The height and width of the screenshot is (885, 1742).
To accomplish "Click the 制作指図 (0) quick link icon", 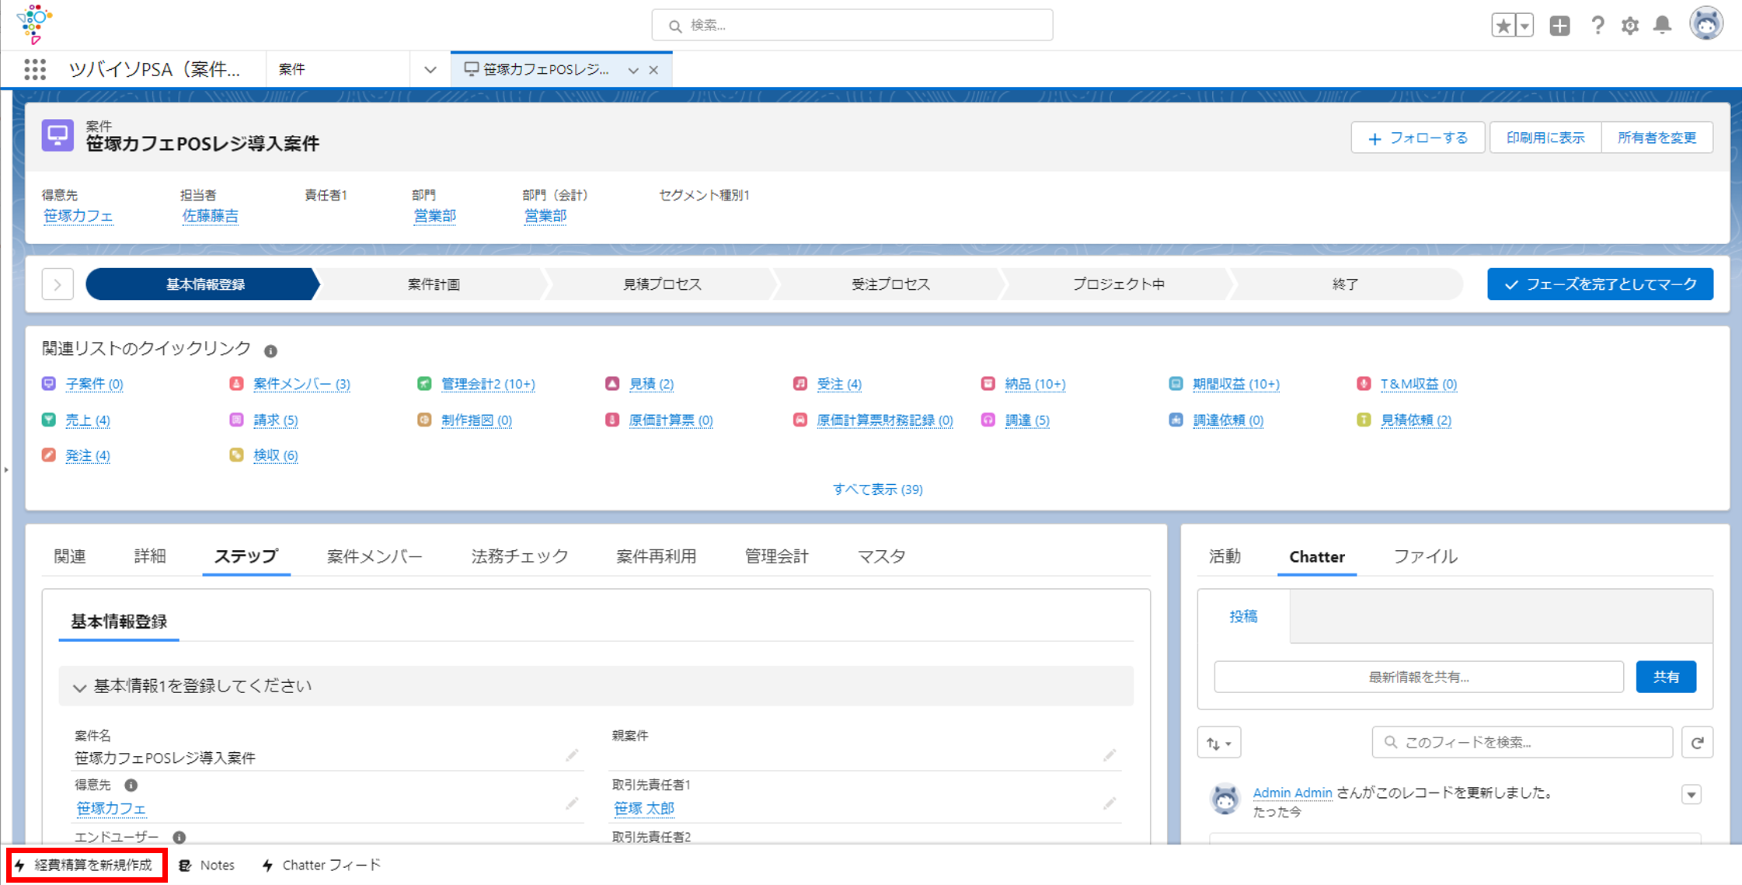I will click(424, 420).
